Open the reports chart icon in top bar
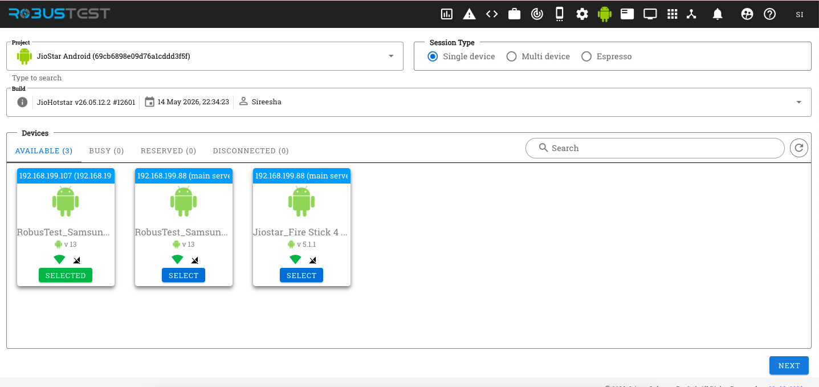 coord(447,14)
